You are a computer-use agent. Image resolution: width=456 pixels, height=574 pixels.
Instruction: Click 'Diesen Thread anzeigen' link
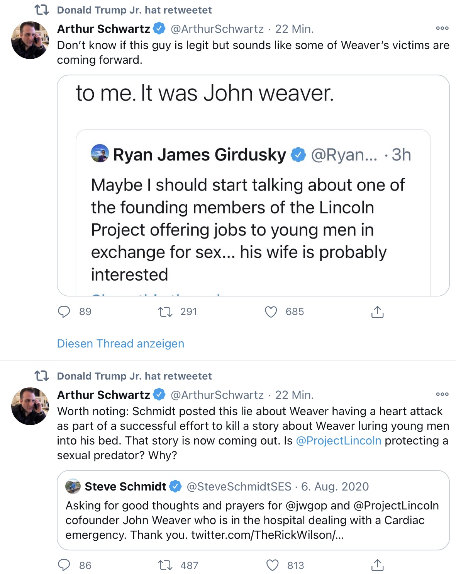(120, 343)
